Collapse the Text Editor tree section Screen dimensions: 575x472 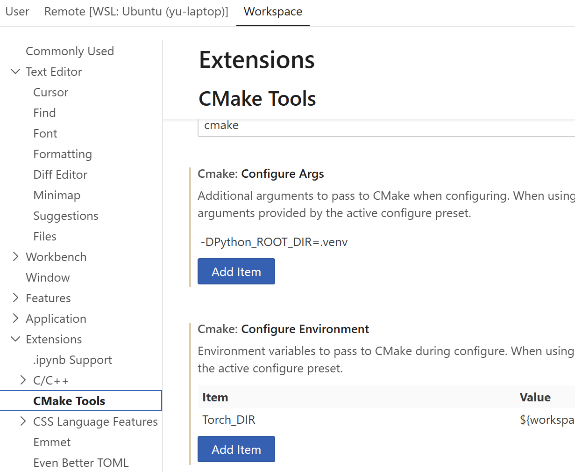pos(15,72)
